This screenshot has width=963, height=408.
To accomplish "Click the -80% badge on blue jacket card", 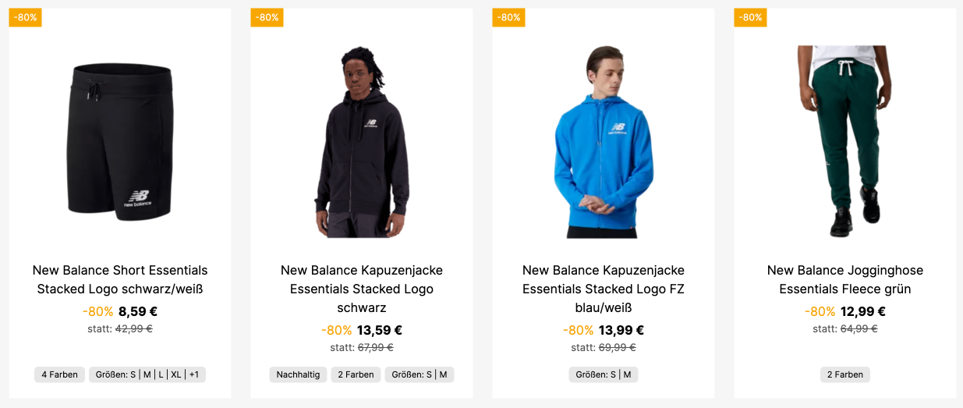I will [508, 17].
